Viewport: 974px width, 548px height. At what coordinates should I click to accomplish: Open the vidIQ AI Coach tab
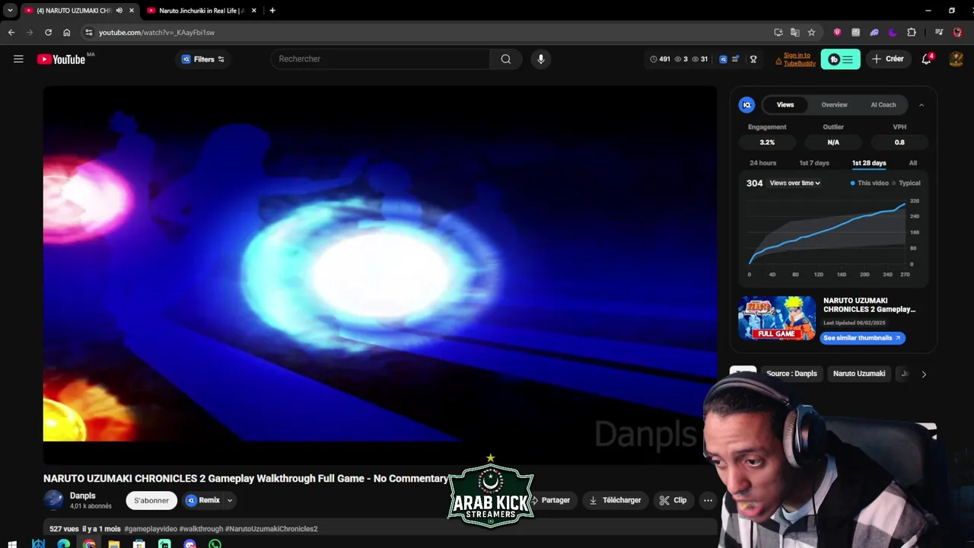(883, 105)
